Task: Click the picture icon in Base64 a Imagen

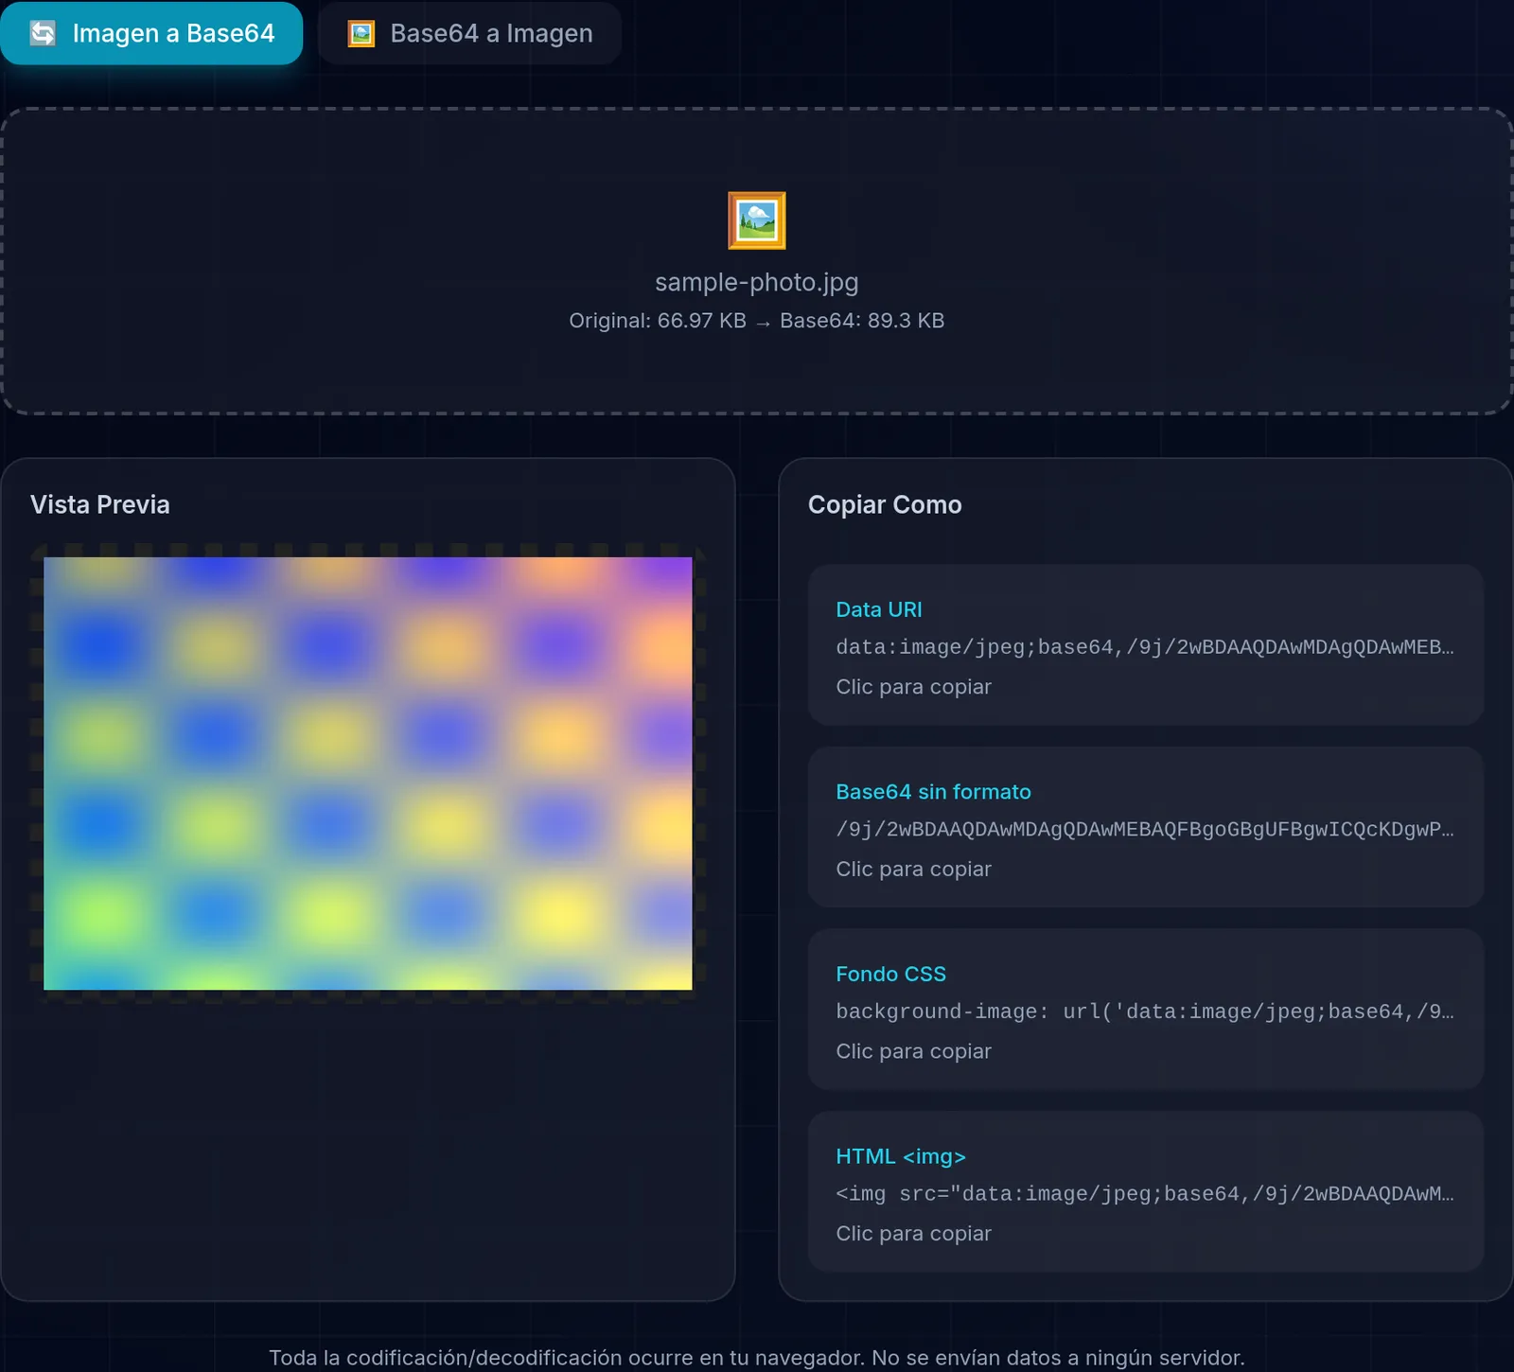Action: tap(361, 34)
